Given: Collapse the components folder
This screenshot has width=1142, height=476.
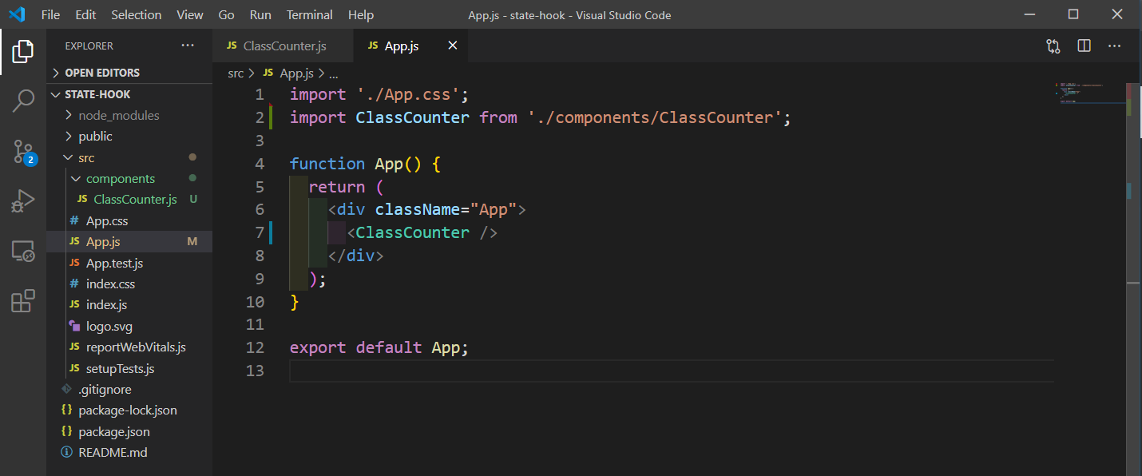Looking at the screenshot, I should pyautogui.click(x=121, y=178).
